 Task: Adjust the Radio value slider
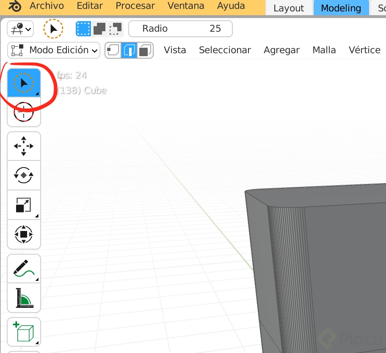coord(181,28)
